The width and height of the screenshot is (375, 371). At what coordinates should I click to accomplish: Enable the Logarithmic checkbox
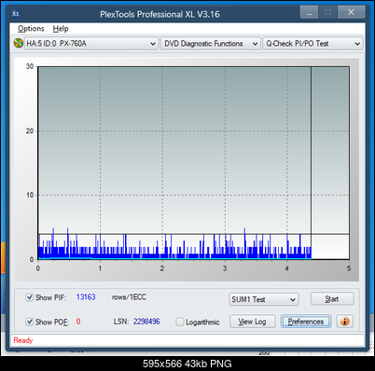pos(180,322)
